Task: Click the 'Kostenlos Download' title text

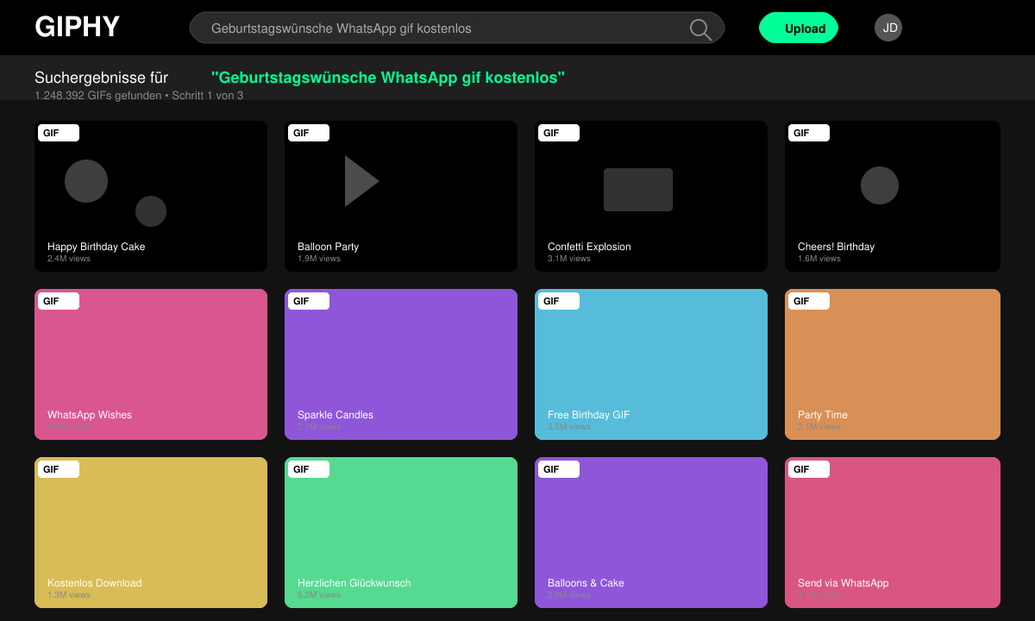Action: 95,583
